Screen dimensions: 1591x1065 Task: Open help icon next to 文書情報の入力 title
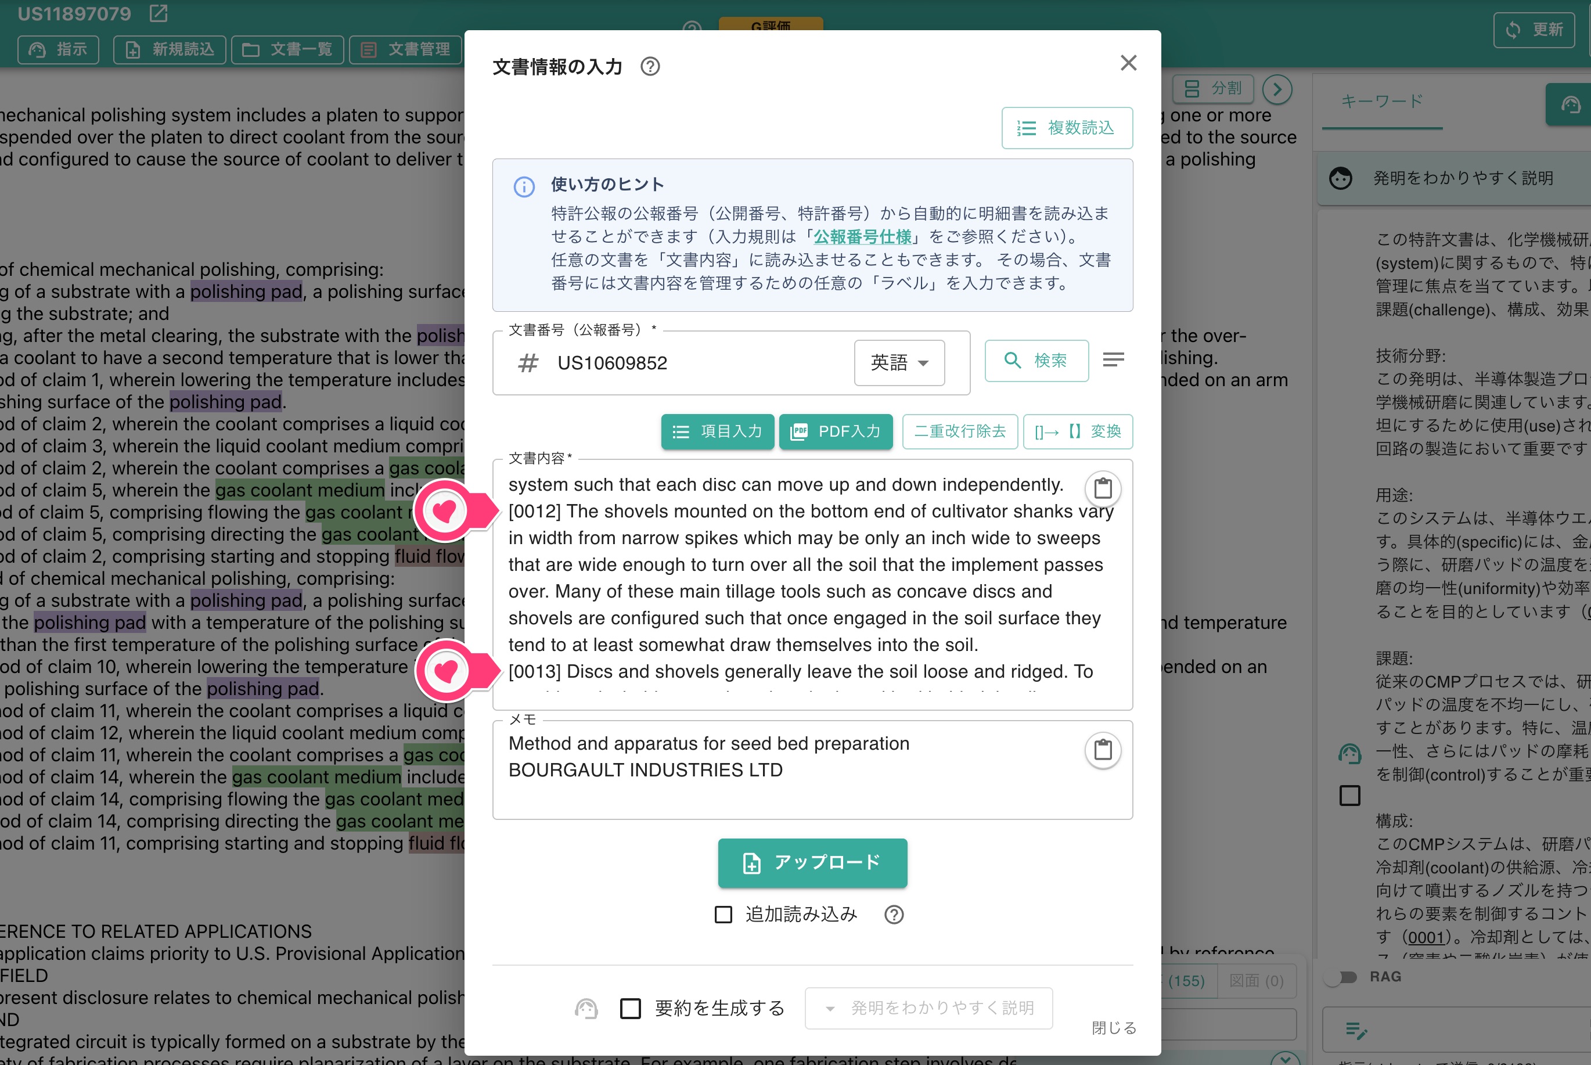[x=650, y=67]
